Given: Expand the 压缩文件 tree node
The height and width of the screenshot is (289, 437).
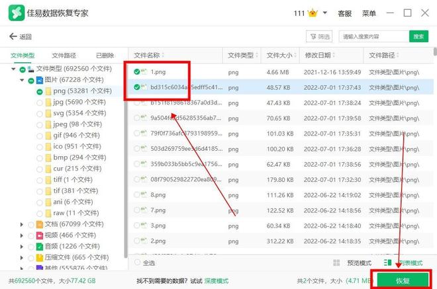Looking at the screenshot, I should pos(22,258).
